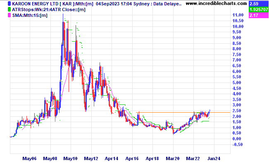Click the 11.00 price axis label

[x=238, y=15]
